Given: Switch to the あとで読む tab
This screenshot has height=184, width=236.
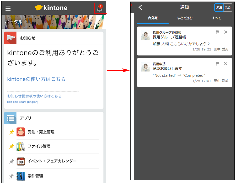Looking at the screenshot, I should (x=185, y=18).
